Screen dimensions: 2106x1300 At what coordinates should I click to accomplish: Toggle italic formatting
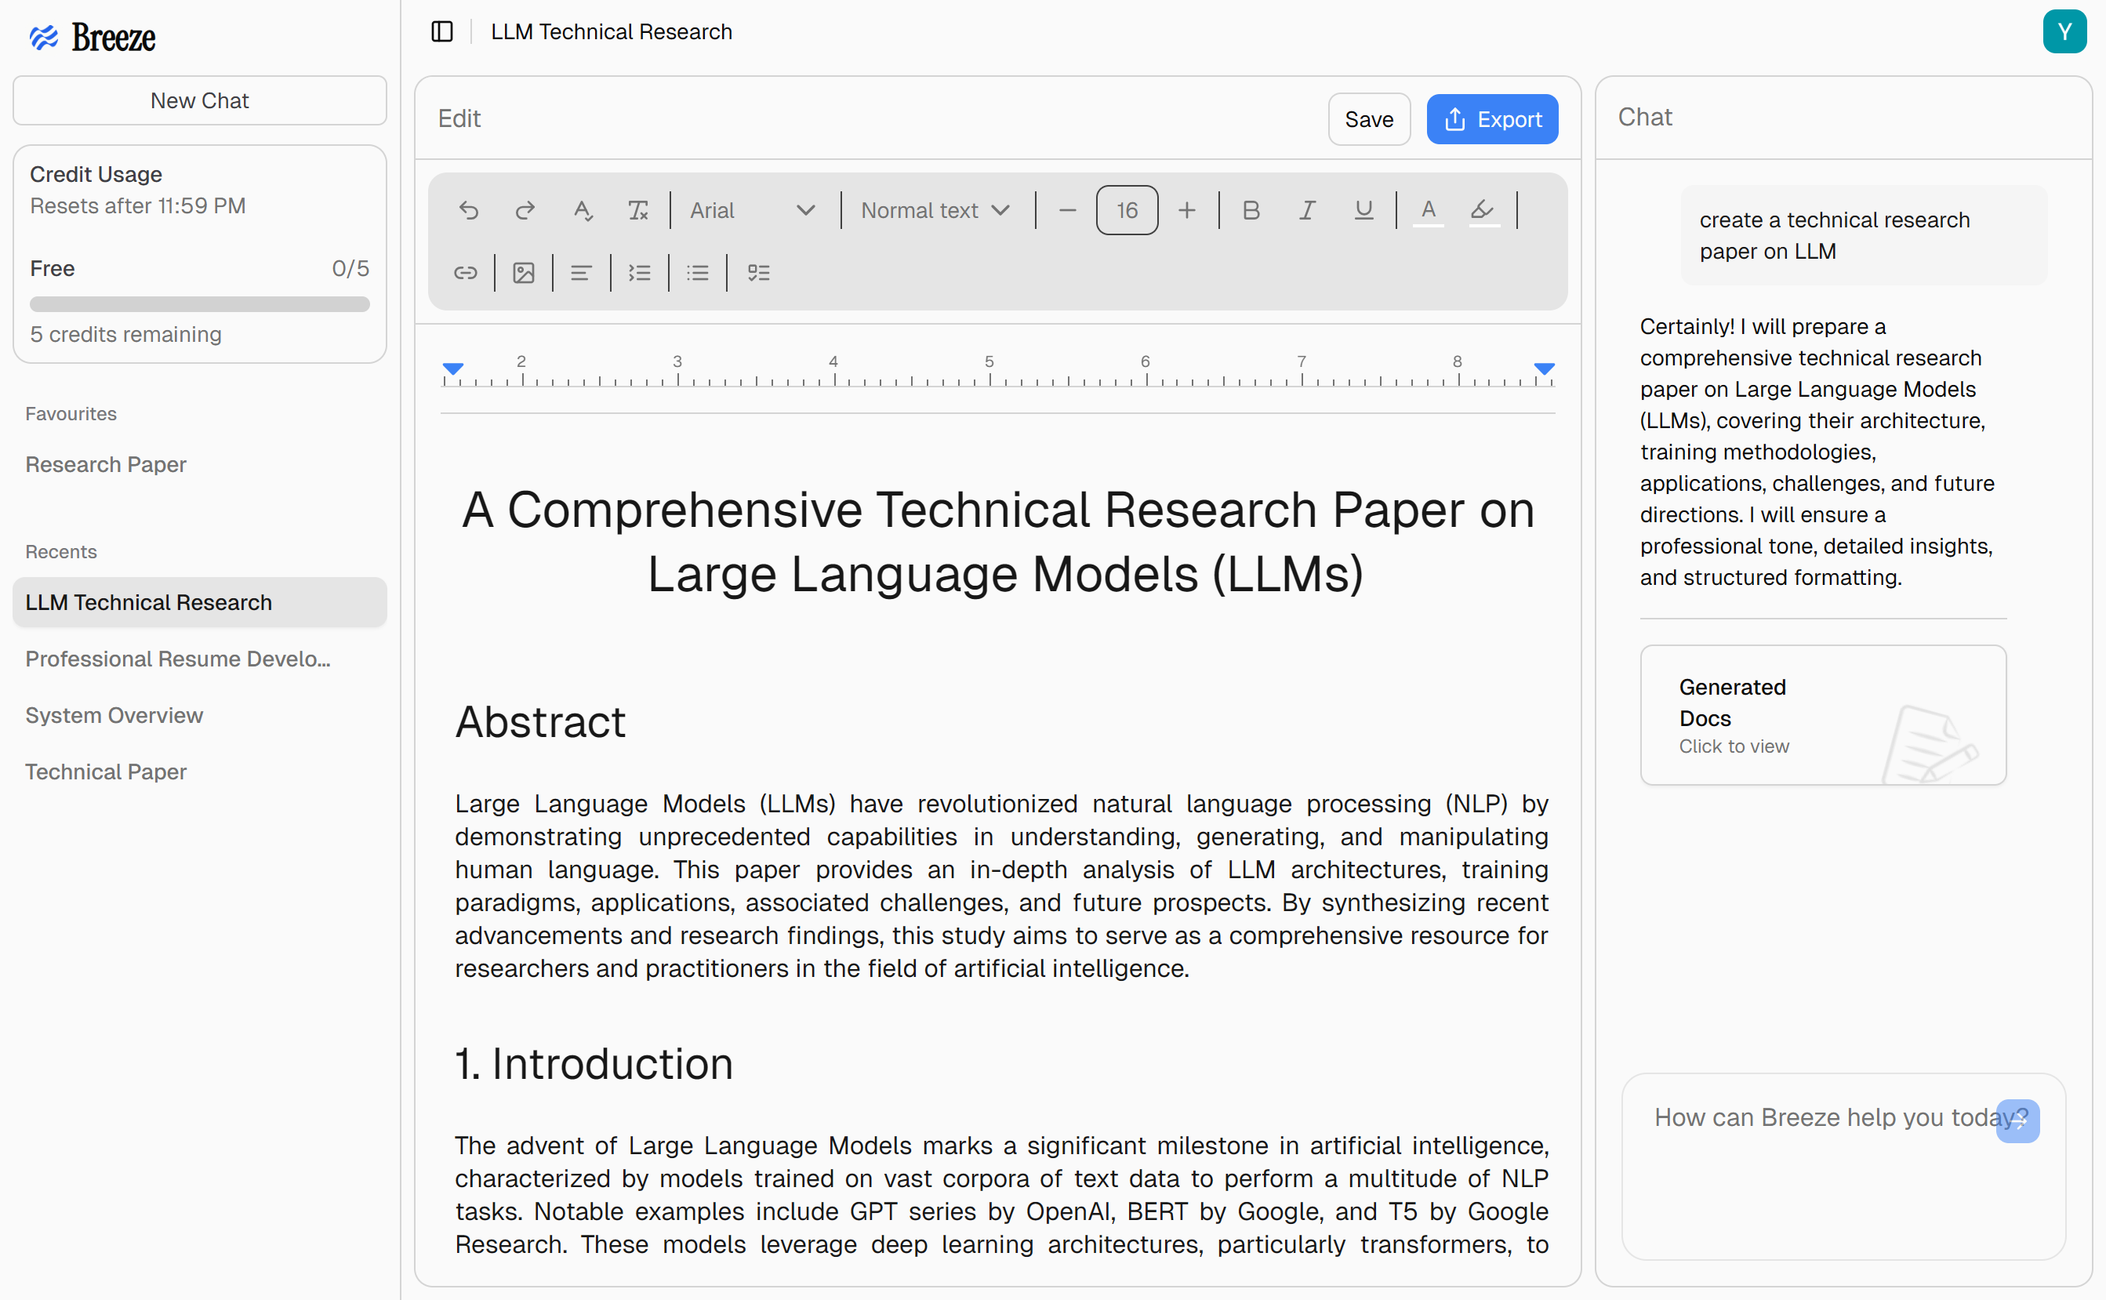coord(1306,211)
